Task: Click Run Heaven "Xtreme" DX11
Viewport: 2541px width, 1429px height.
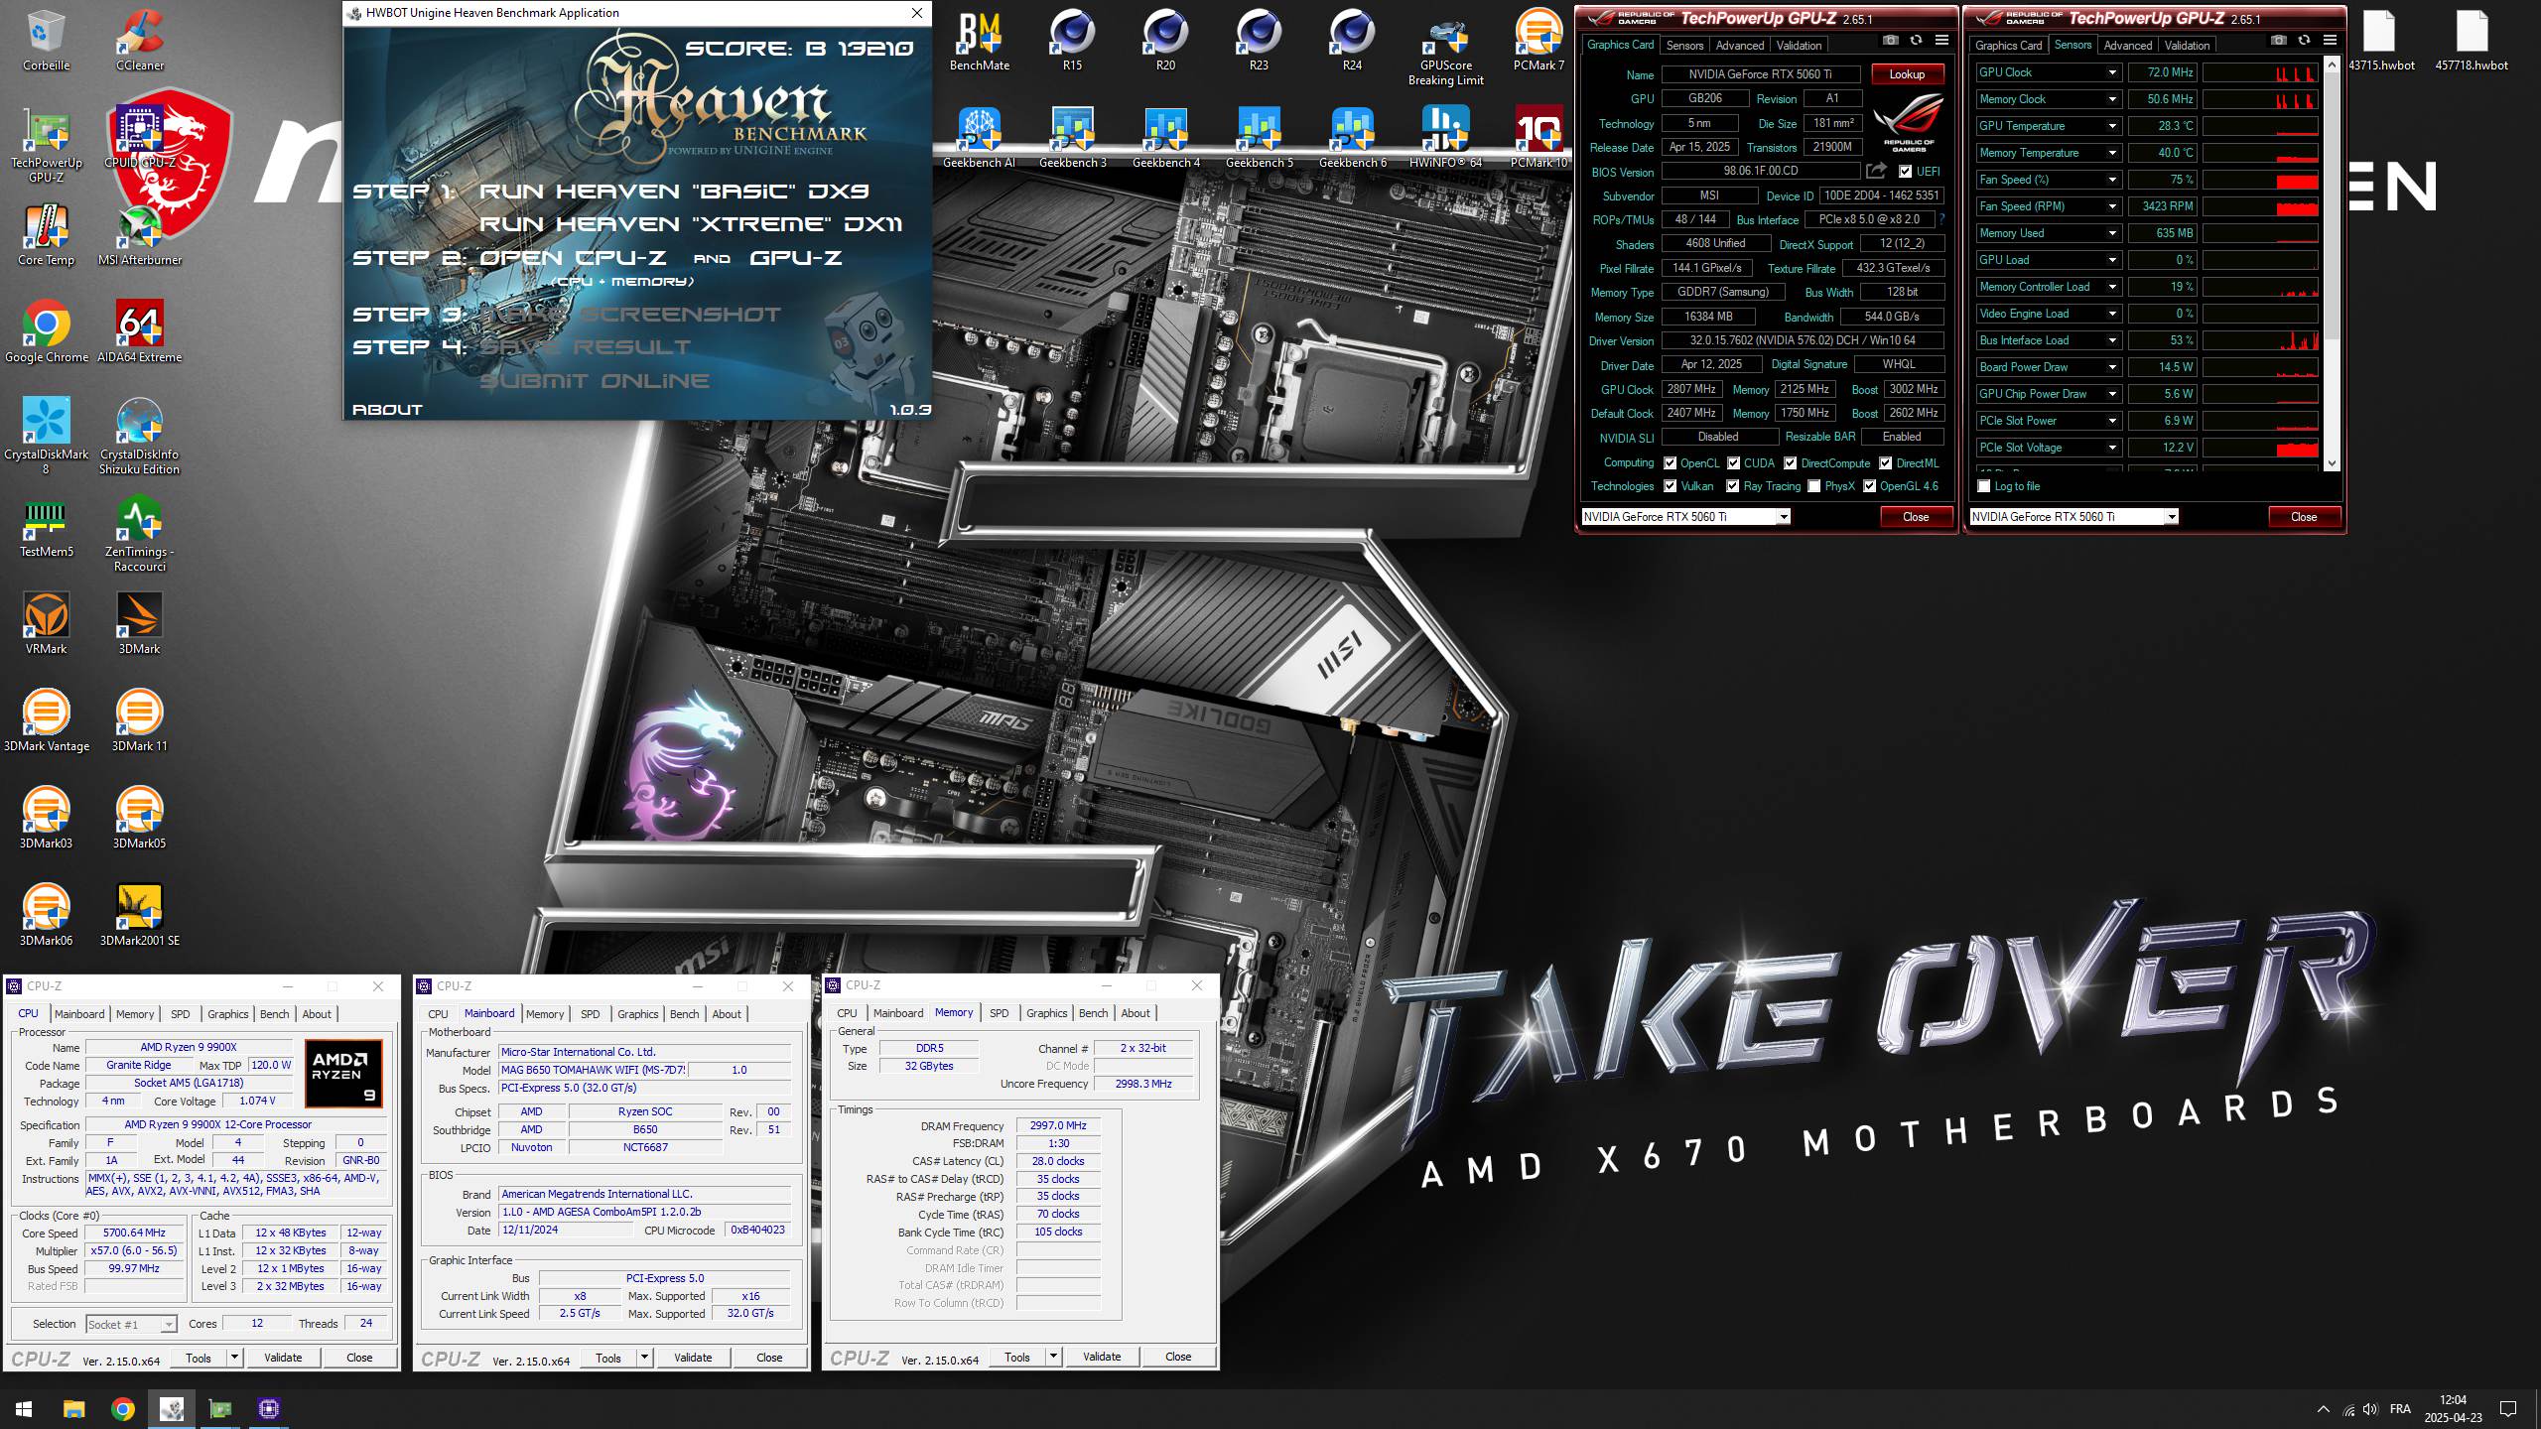Action: pyautogui.click(x=691, y=224)
